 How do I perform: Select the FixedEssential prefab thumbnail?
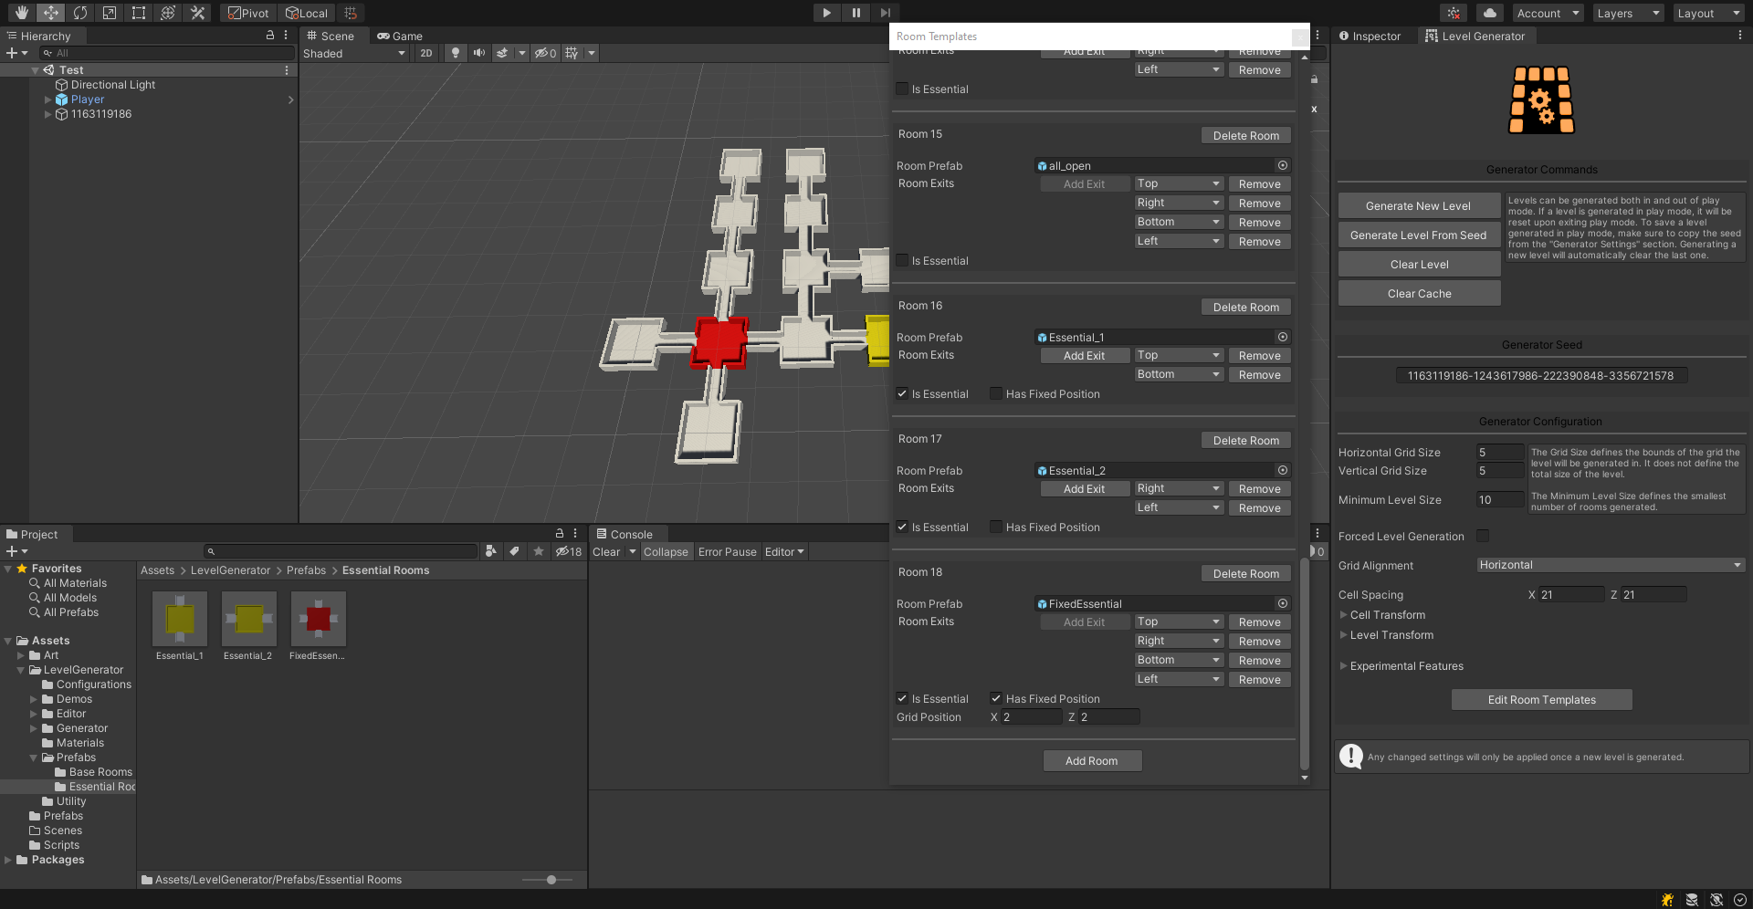[x=318, y=619]
